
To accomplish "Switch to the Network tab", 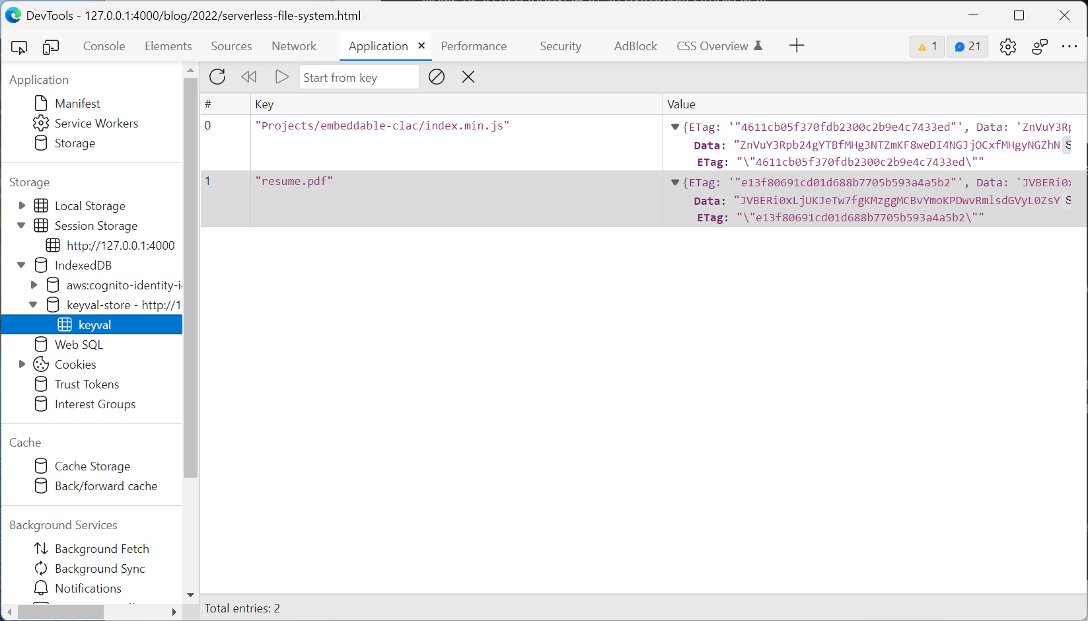I will pos(294,46).
